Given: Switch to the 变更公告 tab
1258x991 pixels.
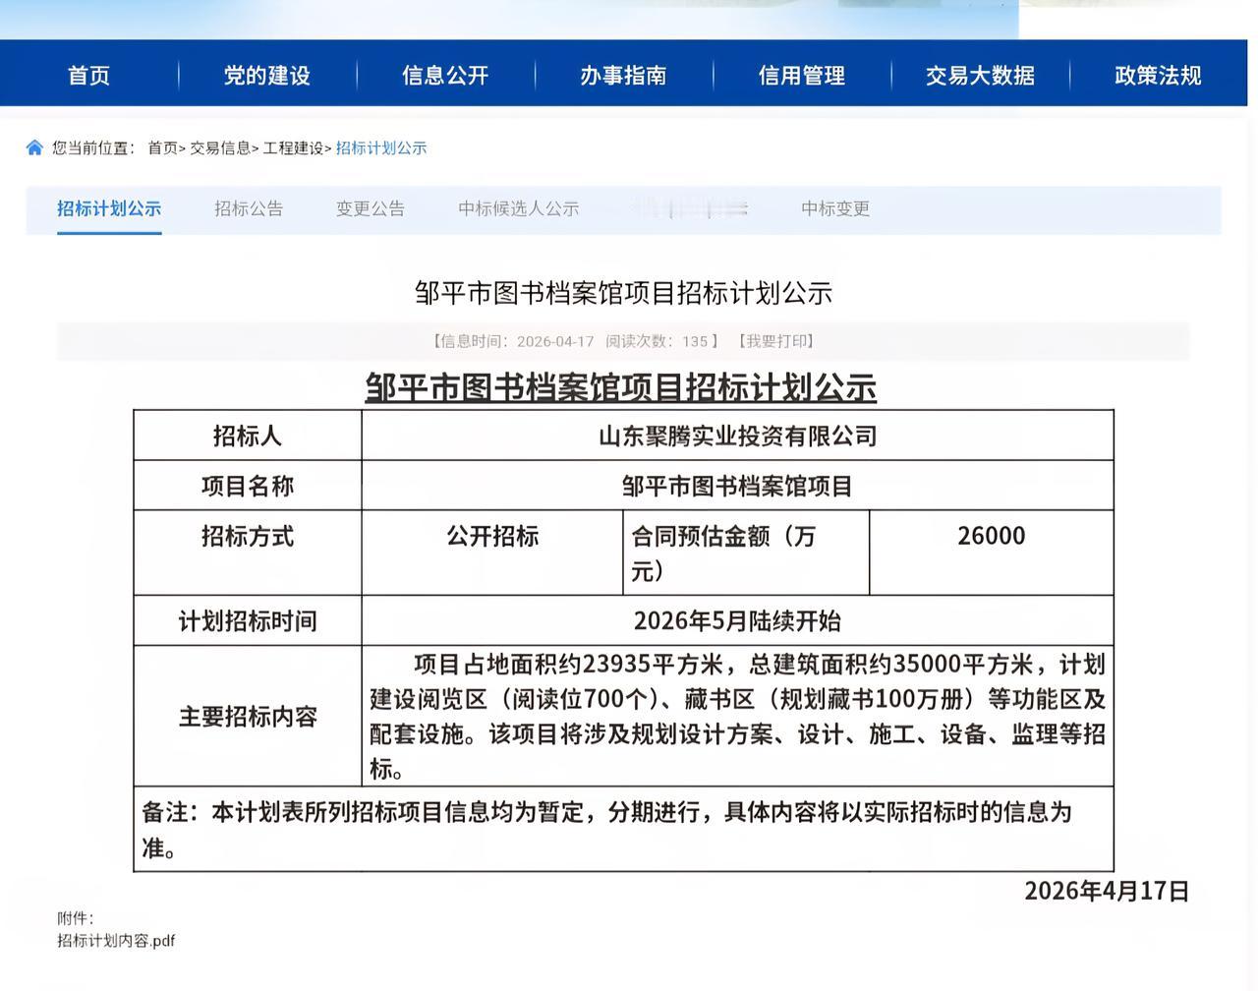Looking at the screenshot, I should click(x=371, y=208).
